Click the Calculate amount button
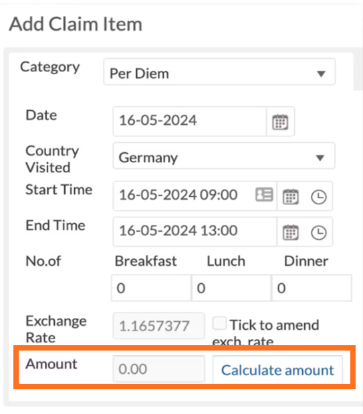The width and height of the screenshot is (363, 414). tap(277, 370)
